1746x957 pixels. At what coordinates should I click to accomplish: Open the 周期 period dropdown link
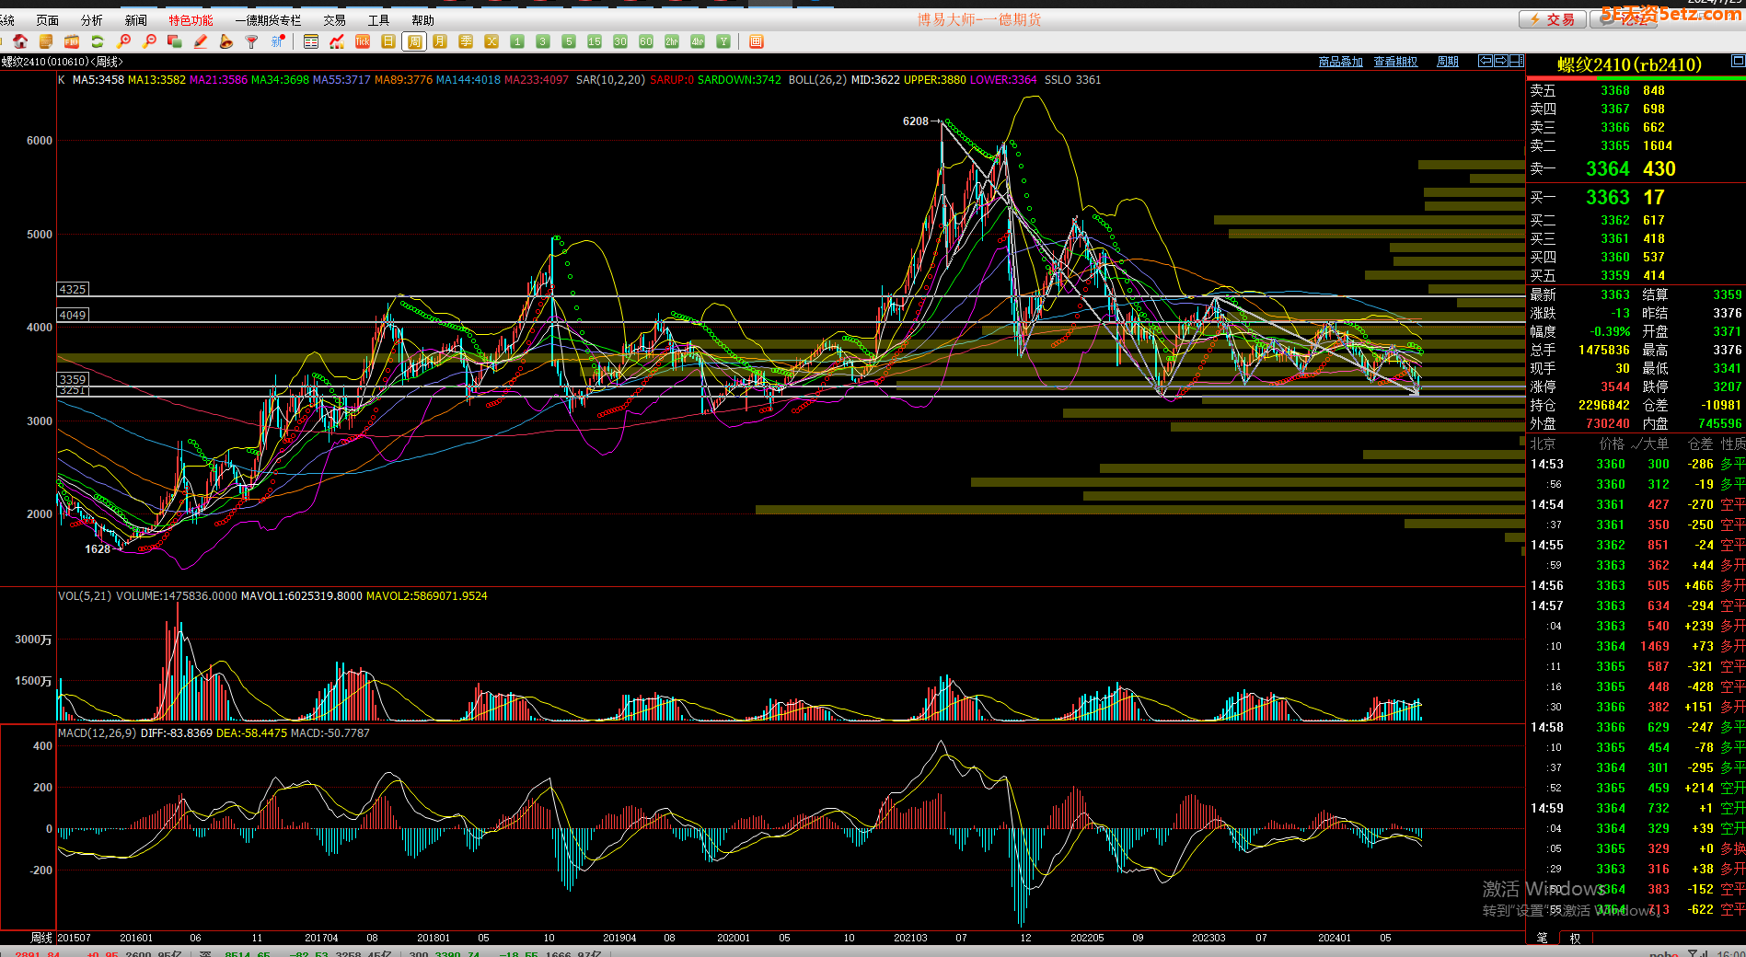click(x=1448, y=62)
